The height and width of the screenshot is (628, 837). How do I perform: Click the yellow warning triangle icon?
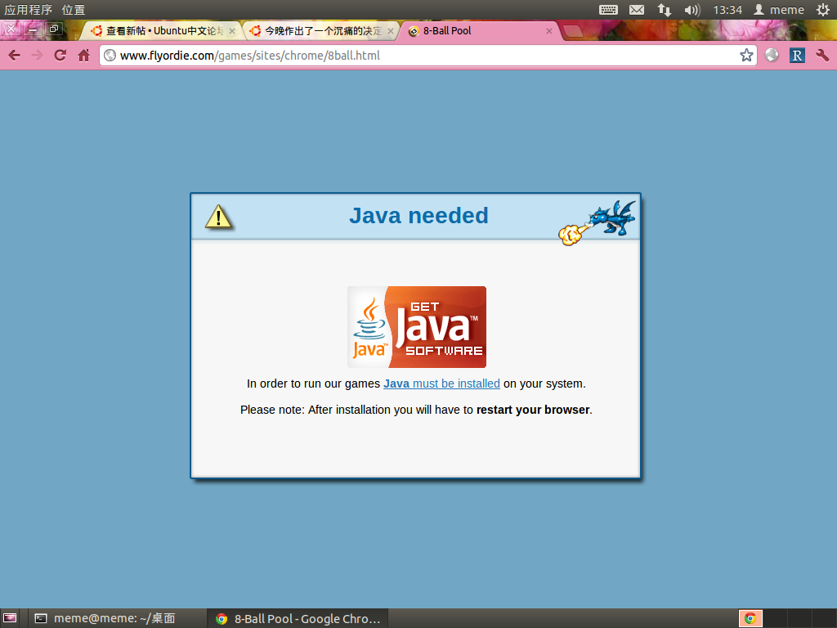(218, 217)
